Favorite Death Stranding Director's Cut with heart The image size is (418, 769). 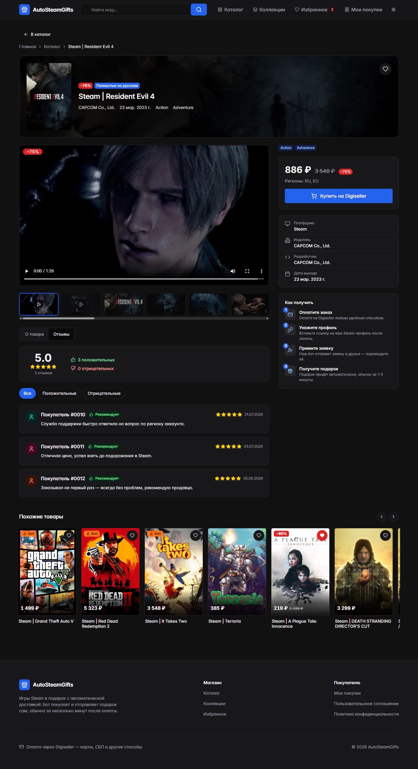click(385, 535)
